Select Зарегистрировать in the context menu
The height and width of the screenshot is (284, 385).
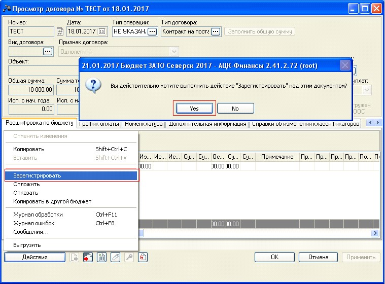tap(71, 175)
